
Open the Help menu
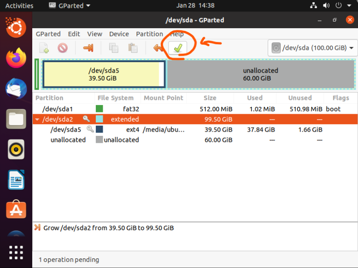[x=177, y=34]
